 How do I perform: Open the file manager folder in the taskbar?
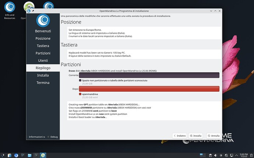click(29, 155)
